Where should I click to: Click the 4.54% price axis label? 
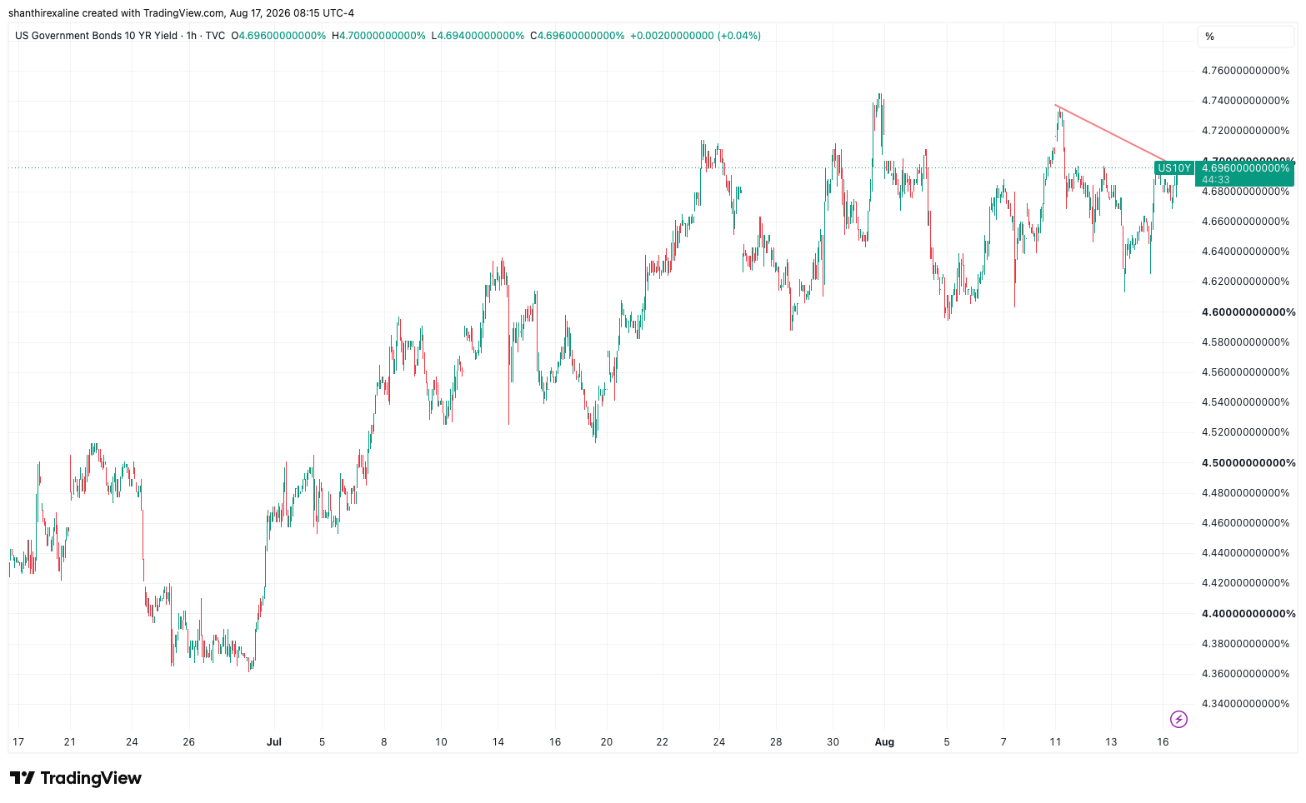tap(1245, 402)
